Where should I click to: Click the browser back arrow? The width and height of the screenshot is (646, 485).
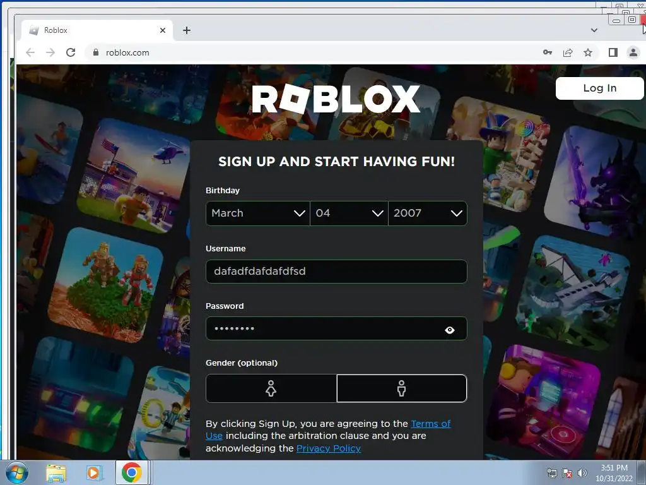30,52
